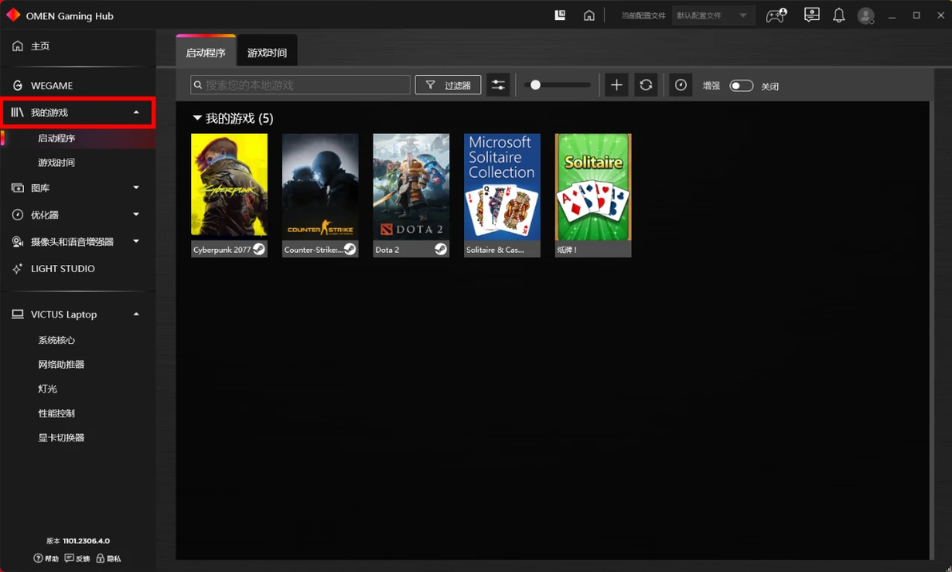Image resolution: width=952 pixels, height=572 pixels.
Task: Click the feedback monitor icon in the title bar
Action: [811, 15]
